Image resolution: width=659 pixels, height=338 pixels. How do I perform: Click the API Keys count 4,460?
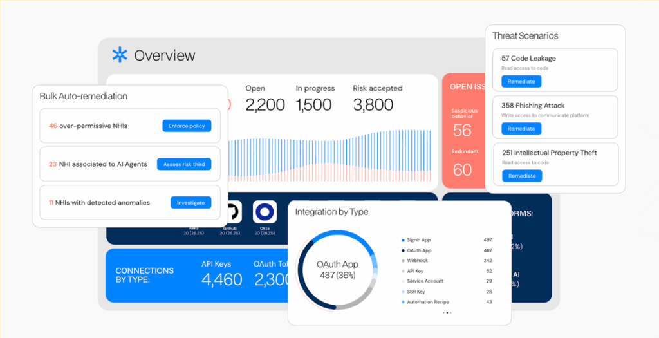click(222, 279)
